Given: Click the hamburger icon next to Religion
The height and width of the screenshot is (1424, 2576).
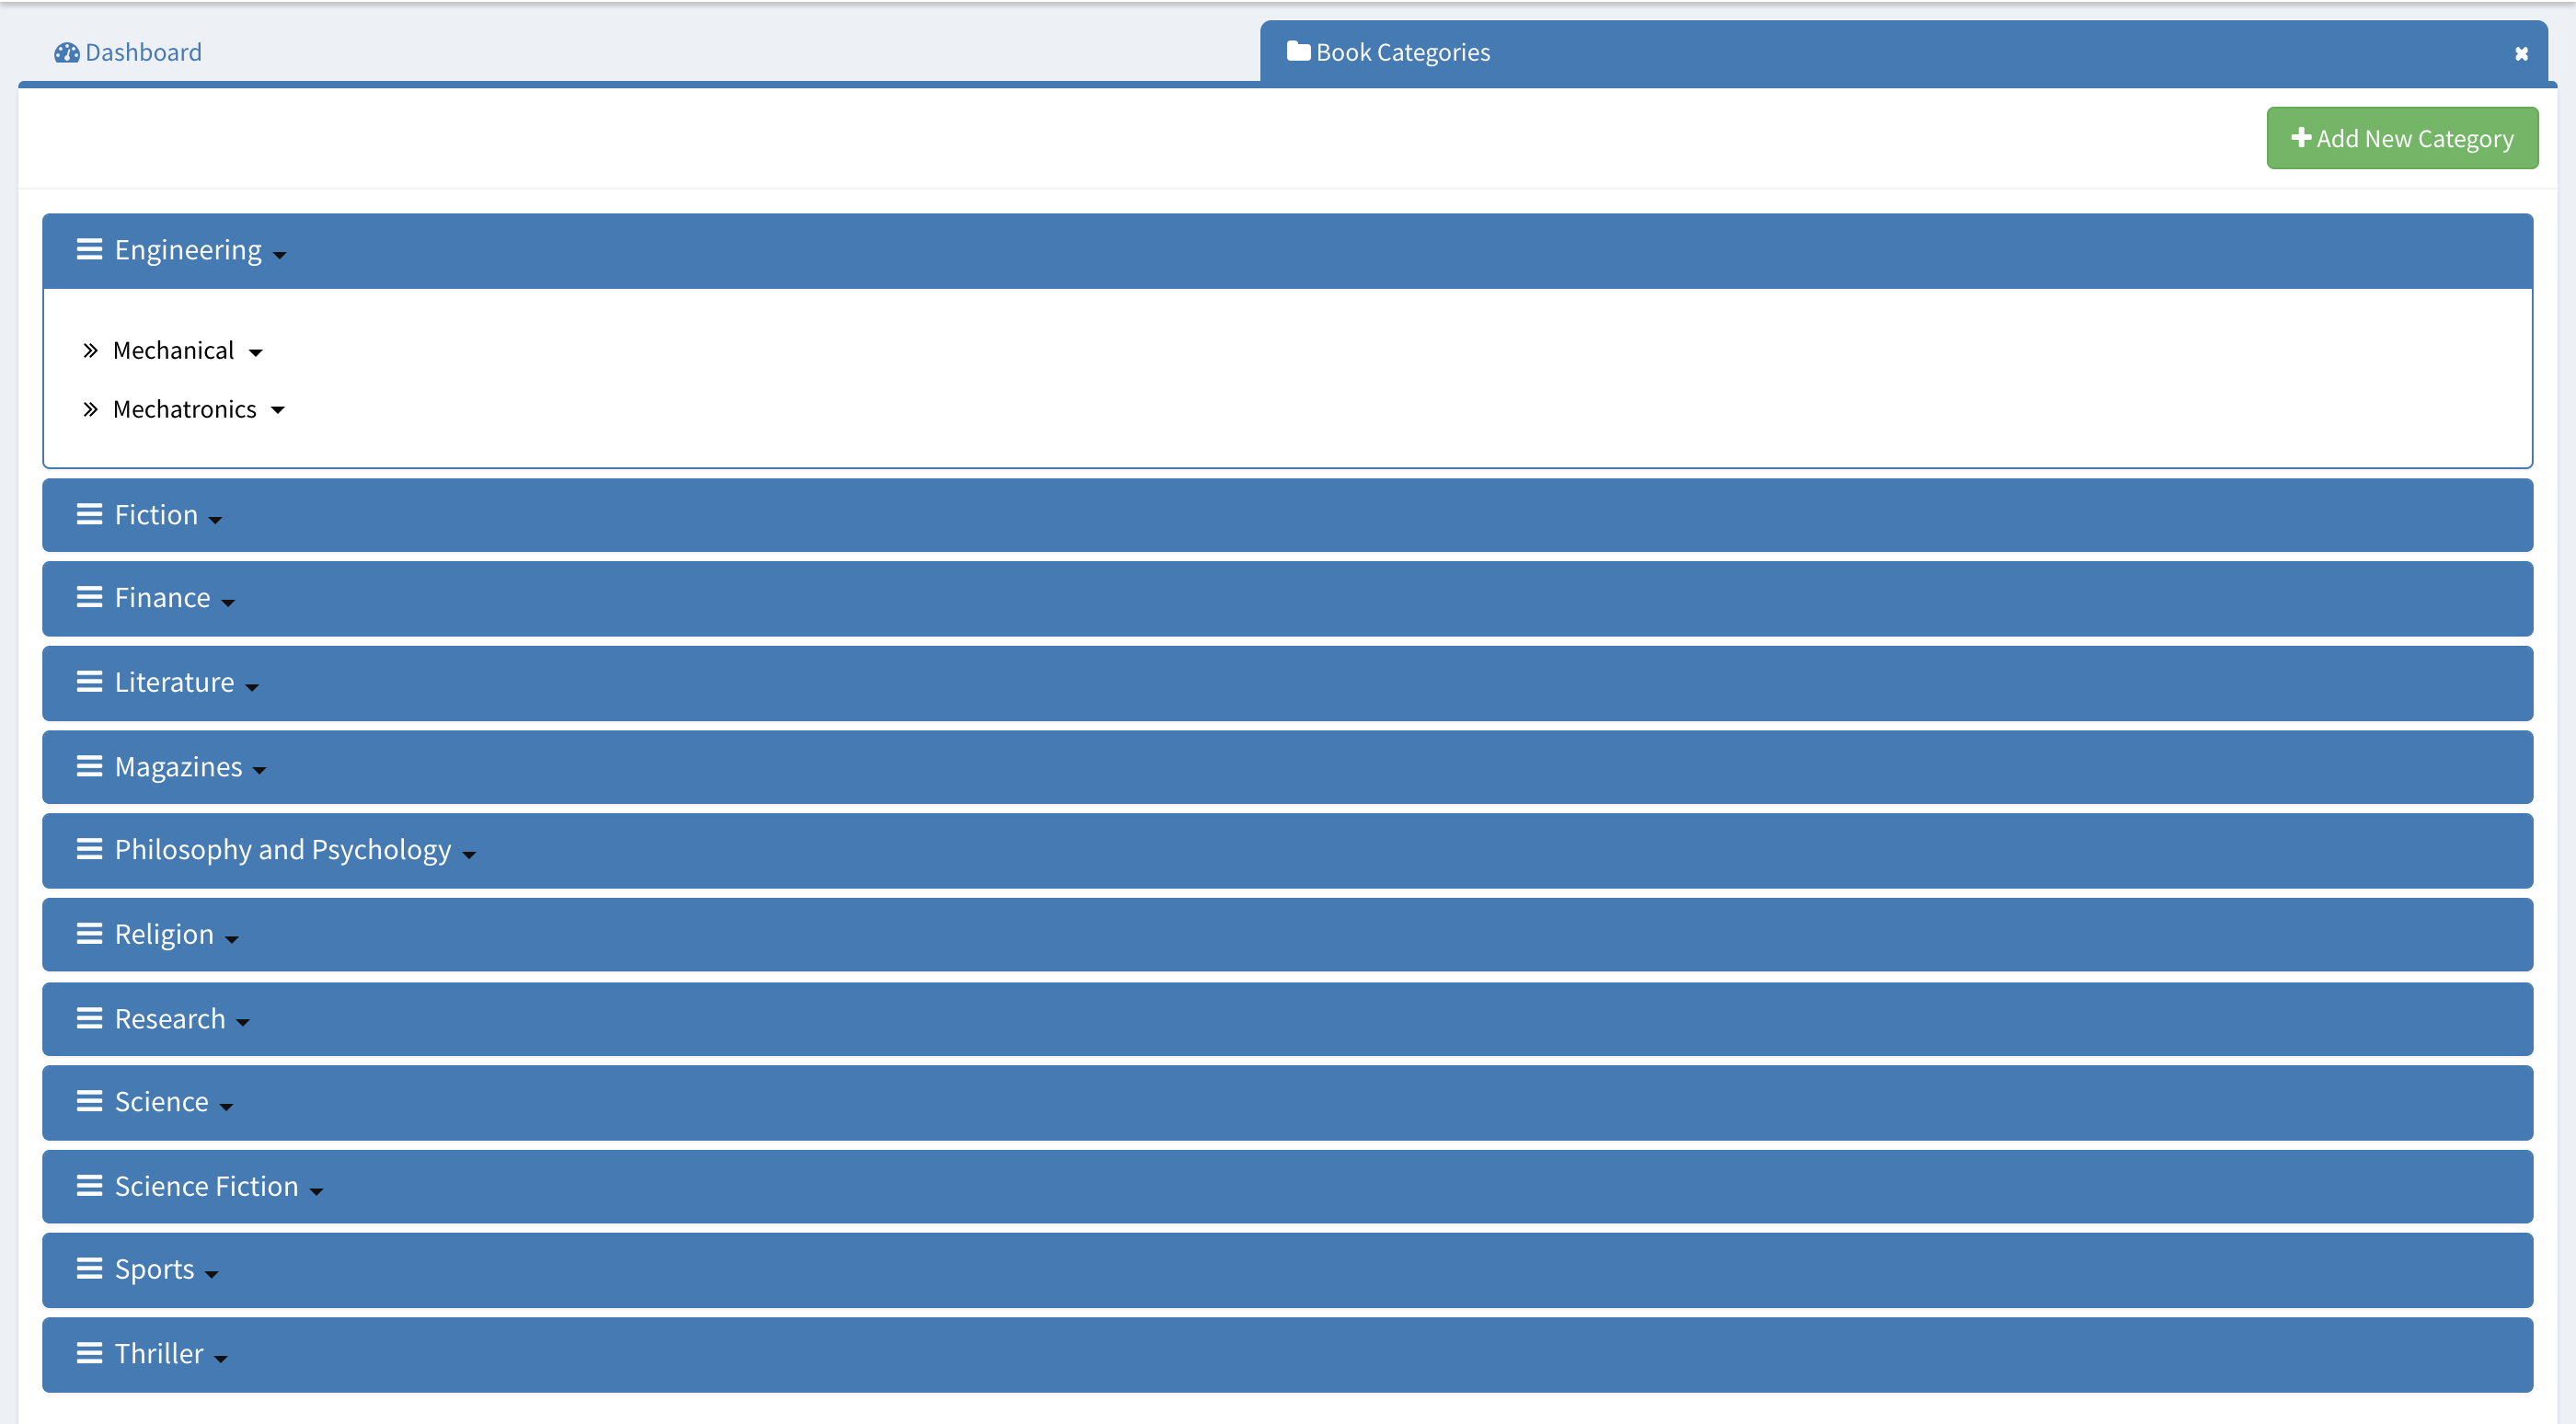Looking at the screenshot, I should (89, 934).
